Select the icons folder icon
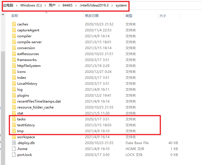This screenshot has height=165, width=202. pyautogui.click(x=14, y=71)
